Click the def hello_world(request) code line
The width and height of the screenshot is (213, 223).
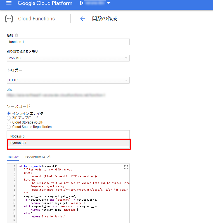(37, 166)
